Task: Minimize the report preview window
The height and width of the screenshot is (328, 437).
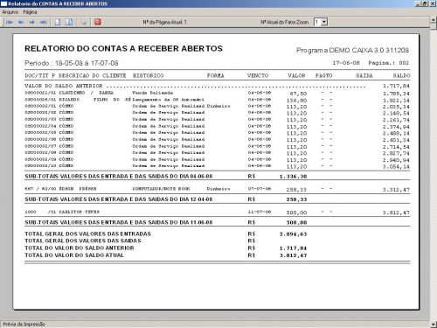Action: point(417,3)
